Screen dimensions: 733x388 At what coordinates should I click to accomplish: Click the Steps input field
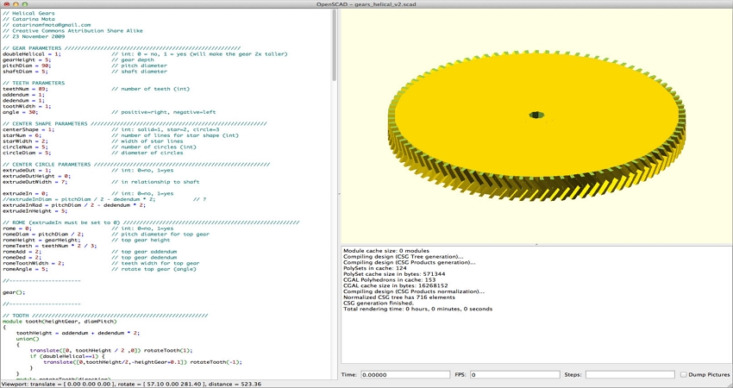[x=630, y=374]
